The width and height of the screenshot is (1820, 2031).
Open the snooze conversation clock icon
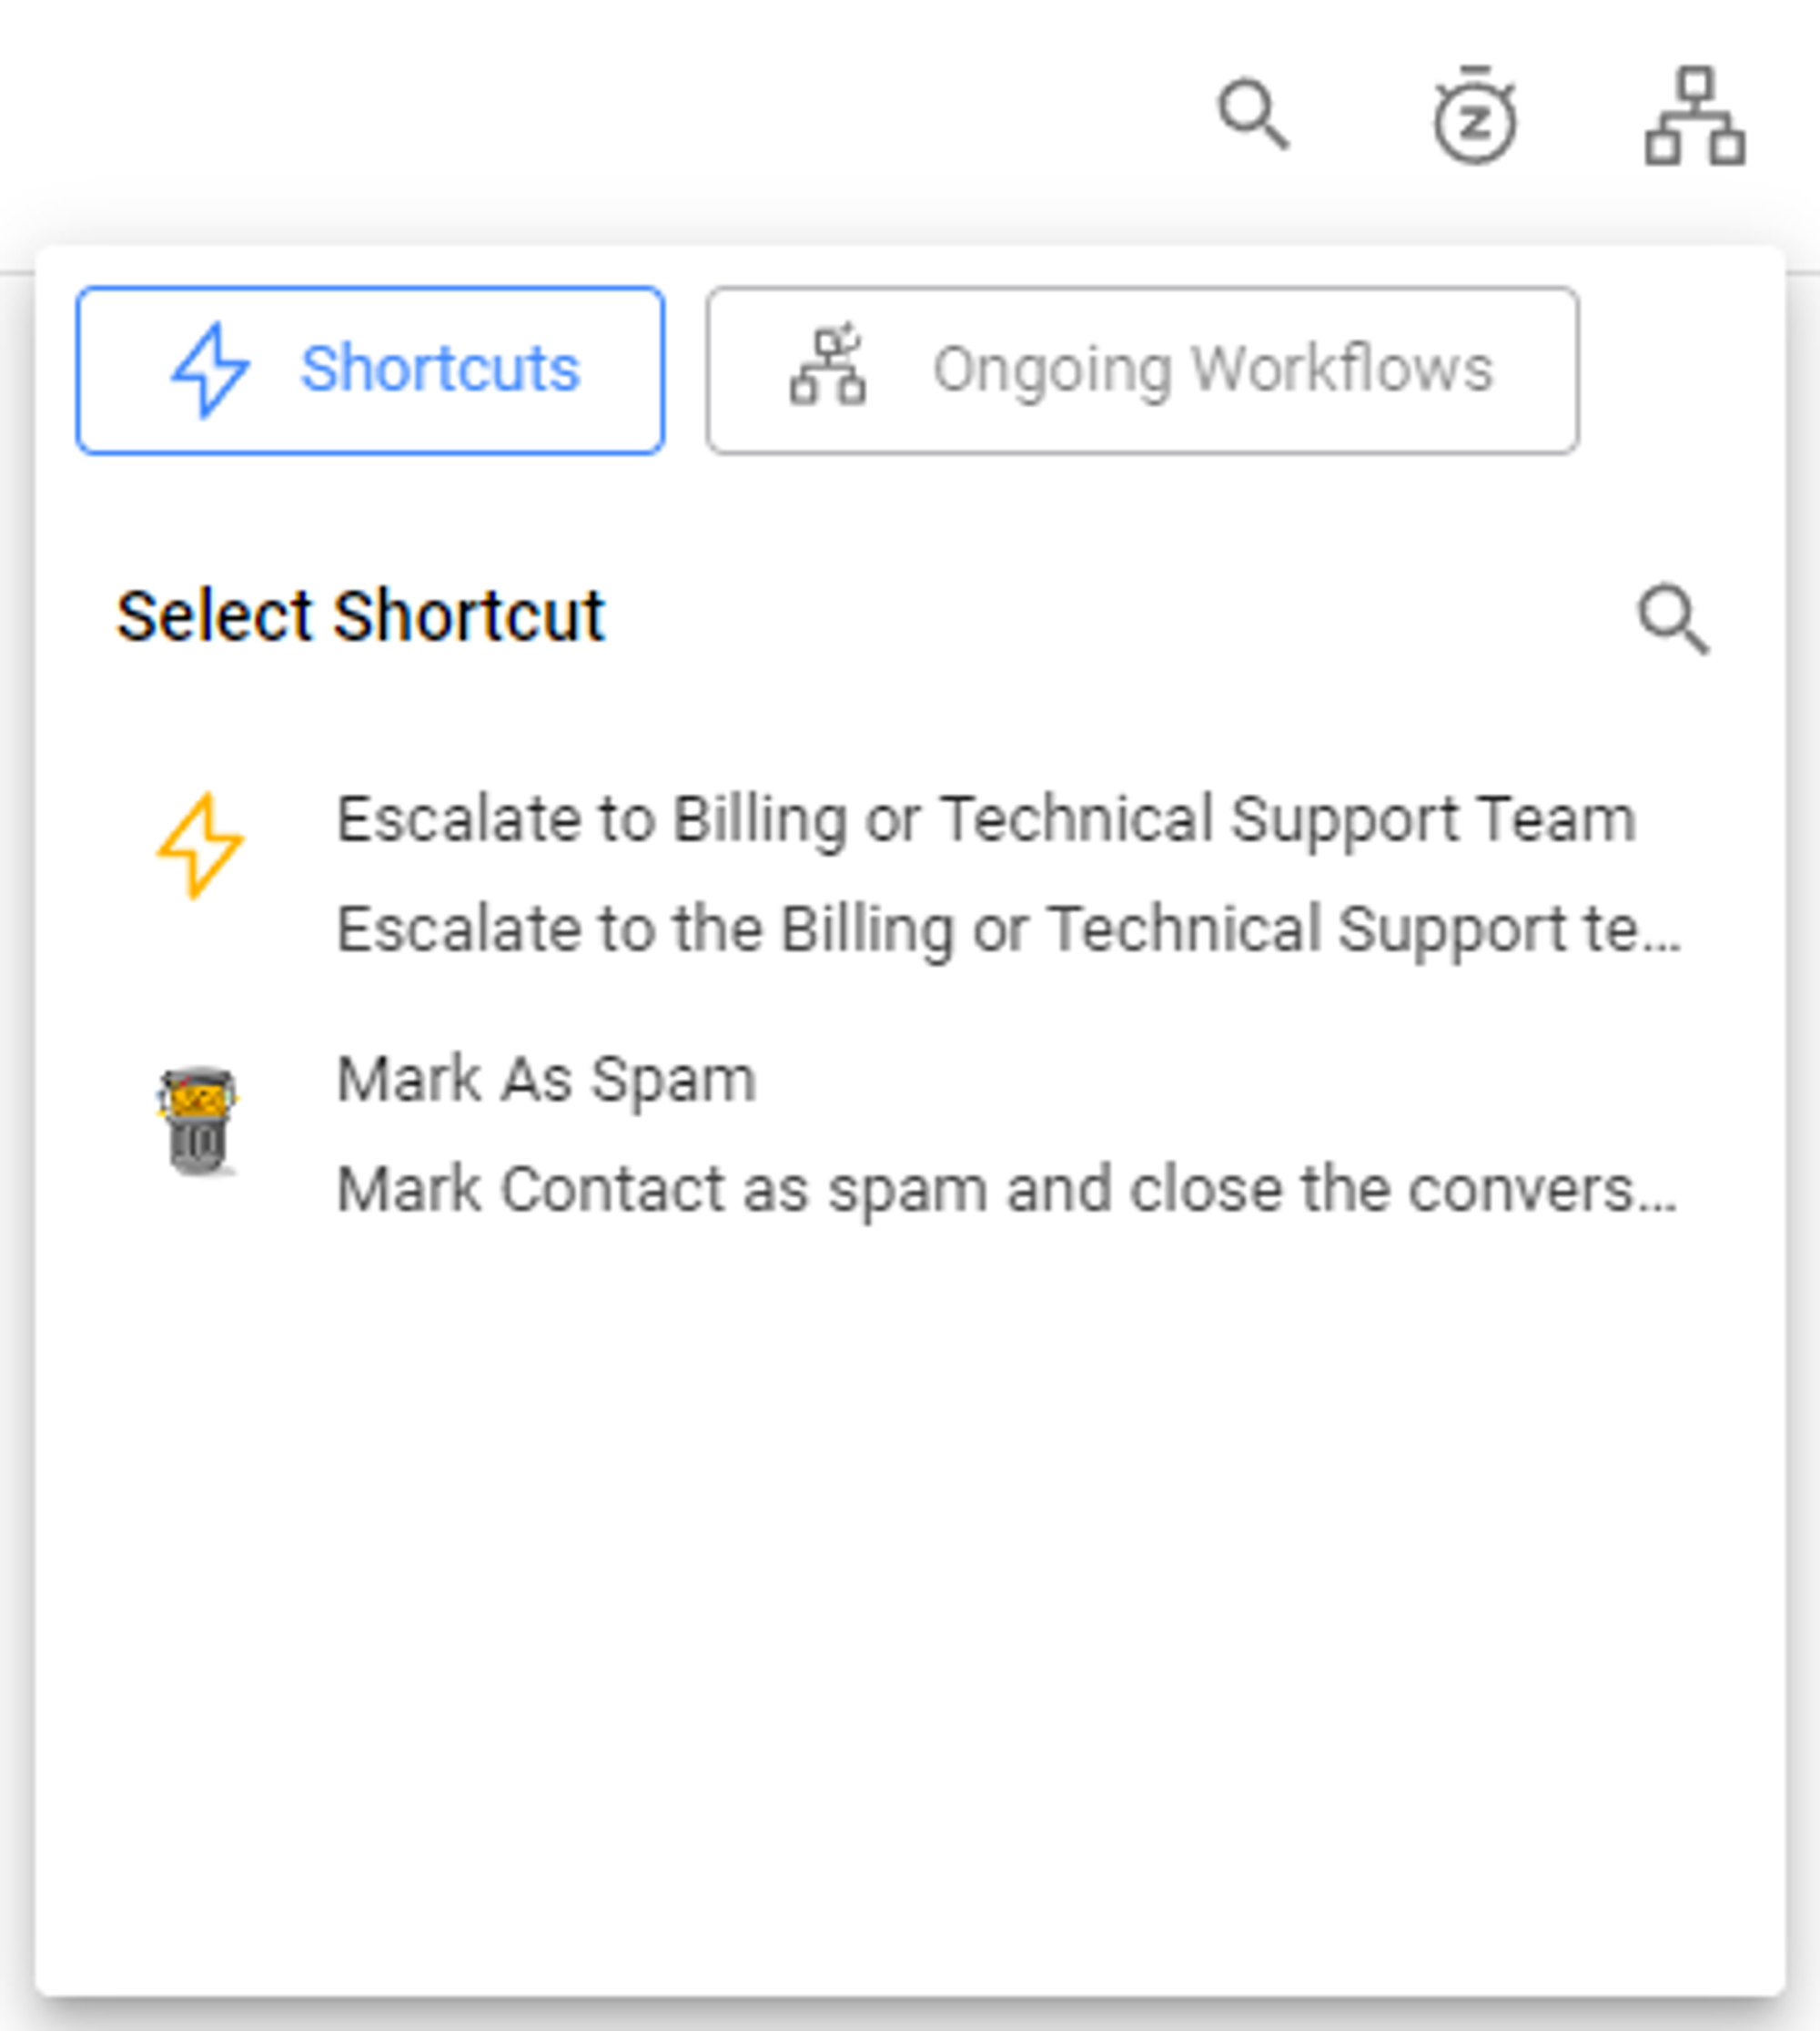coord(1475,116)
